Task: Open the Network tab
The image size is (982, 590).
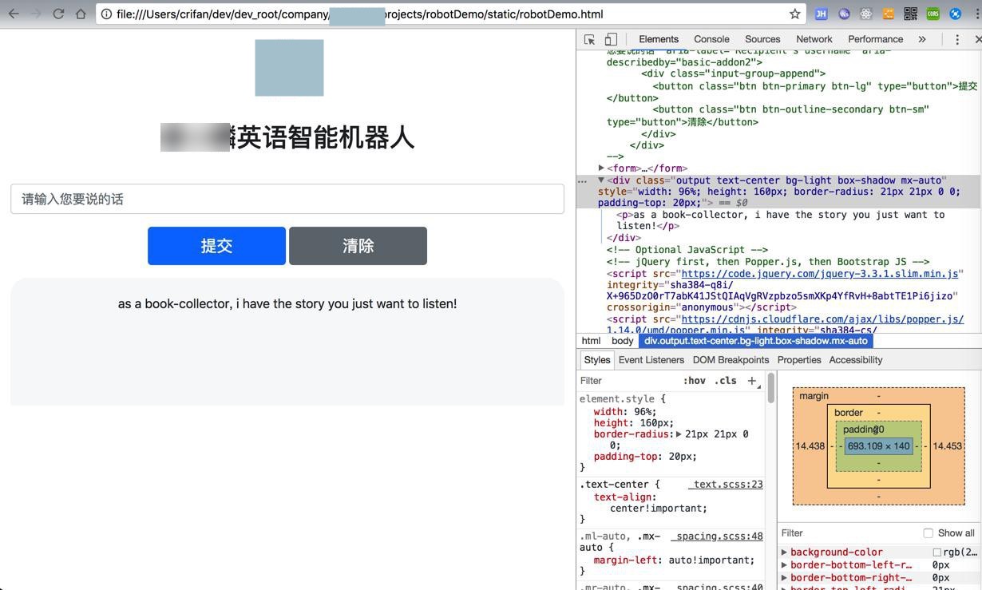Action: [x=814, y=39]
